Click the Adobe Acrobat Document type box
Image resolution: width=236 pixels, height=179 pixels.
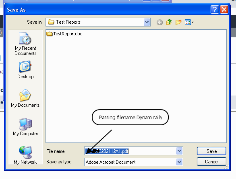pos(130,162)
